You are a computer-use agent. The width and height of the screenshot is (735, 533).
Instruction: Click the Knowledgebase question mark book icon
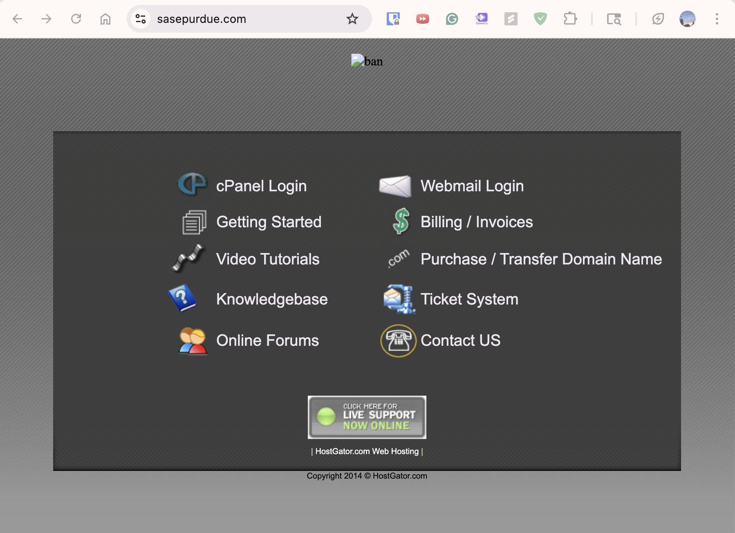(x=184, y=299)
